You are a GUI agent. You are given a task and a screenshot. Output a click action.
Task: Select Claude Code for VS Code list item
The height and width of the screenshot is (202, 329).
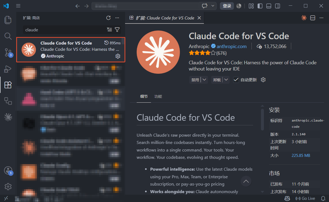click(x=71, y=50)
